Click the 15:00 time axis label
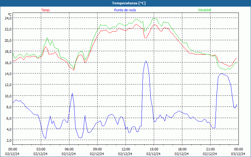Screen dimensions: 251x157 click(x=154, y=149)
